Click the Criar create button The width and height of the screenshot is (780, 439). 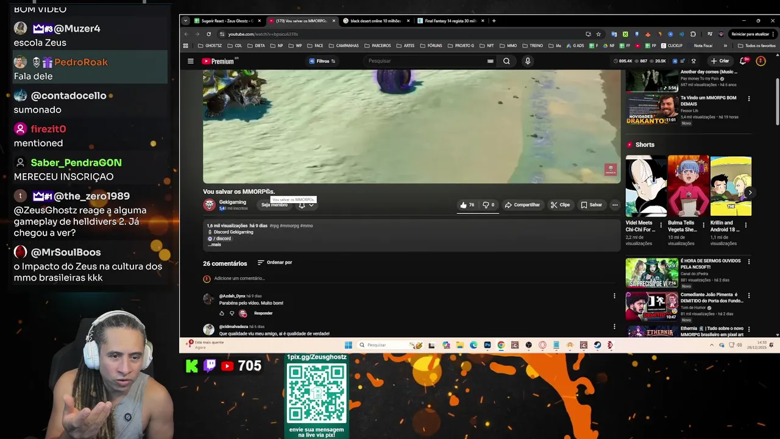coord(720,61)
